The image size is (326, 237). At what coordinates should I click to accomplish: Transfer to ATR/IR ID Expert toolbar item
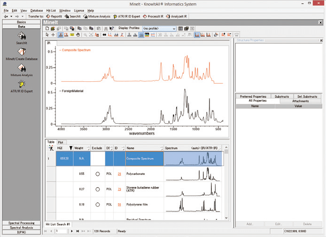click(x=127, y=16)
